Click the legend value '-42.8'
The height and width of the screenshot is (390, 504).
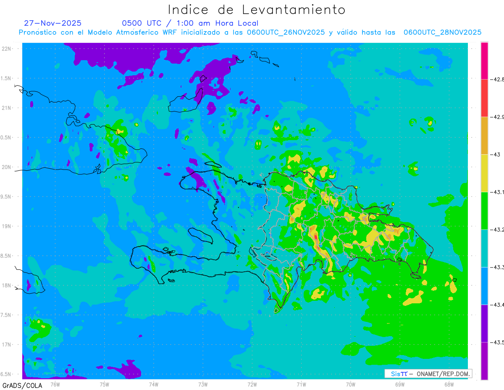point(497,79)
